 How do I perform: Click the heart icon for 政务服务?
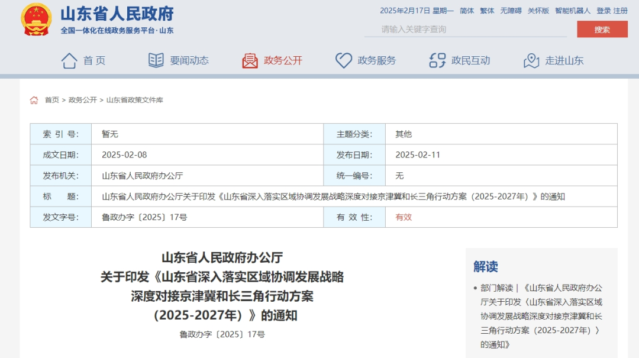344,60
